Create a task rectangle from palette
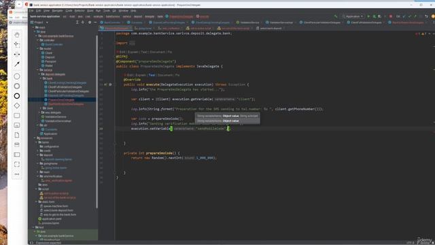This screenshot has width=435, height=245. (17, 115)
